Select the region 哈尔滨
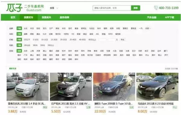181x115 pixels. point(90,55)
